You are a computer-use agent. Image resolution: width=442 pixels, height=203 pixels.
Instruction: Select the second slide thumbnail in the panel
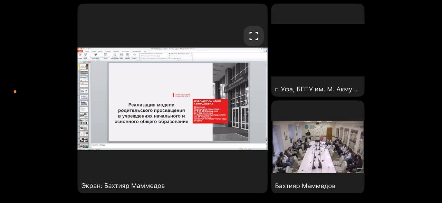84,73
